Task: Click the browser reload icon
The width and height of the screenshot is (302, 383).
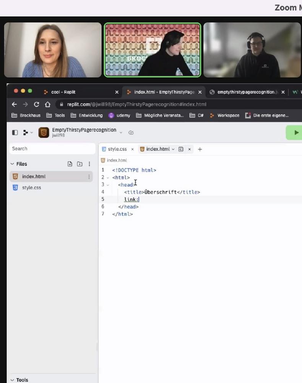Action: click(x=36, y=104)
